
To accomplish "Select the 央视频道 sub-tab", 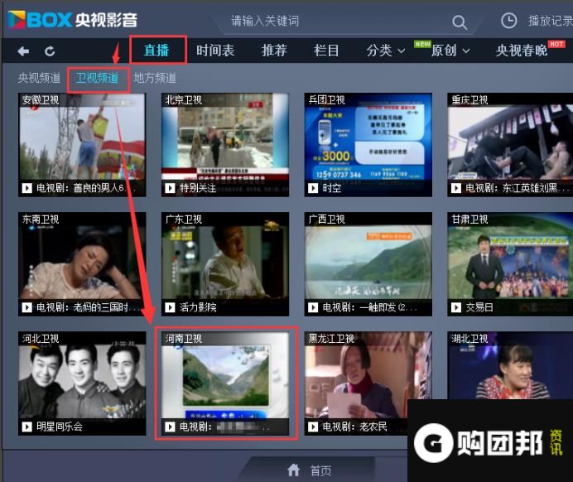I will [x=39, y=78].
